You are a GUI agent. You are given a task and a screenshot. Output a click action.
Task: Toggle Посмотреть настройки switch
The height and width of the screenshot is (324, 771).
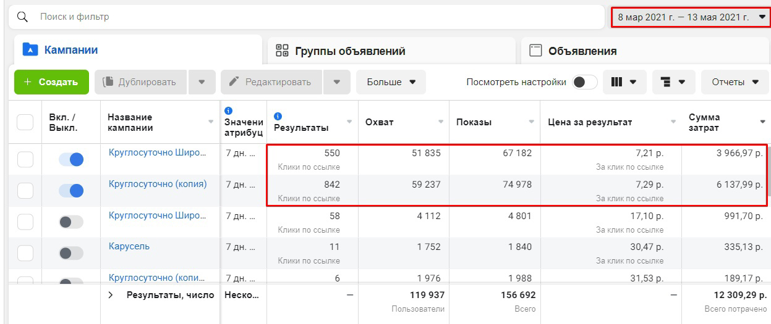pyautogui.click(x=585, y=82)
